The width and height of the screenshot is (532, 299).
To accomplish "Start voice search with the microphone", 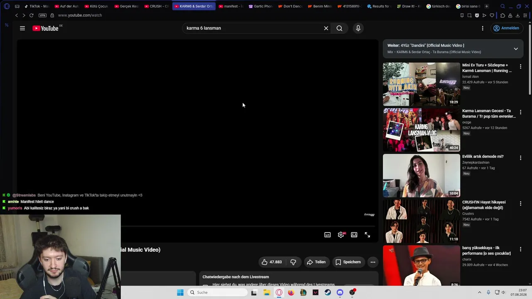I will pyautogui.click(x=358, y=28).
